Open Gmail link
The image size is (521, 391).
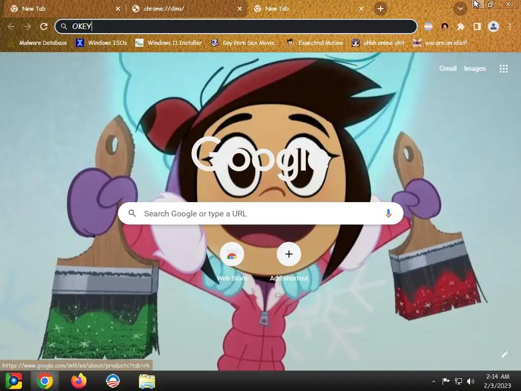[448, 69]
